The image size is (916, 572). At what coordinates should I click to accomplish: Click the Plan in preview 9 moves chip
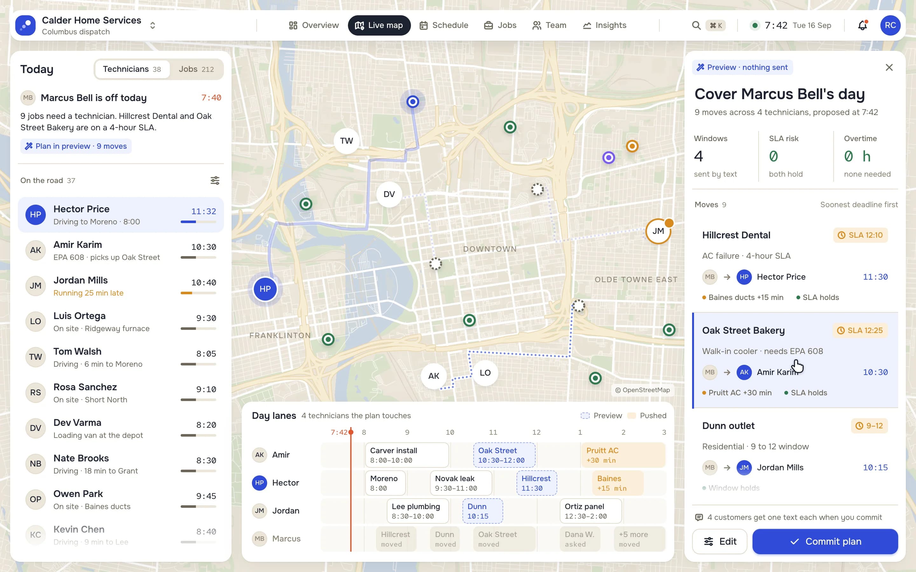[76, 146]
